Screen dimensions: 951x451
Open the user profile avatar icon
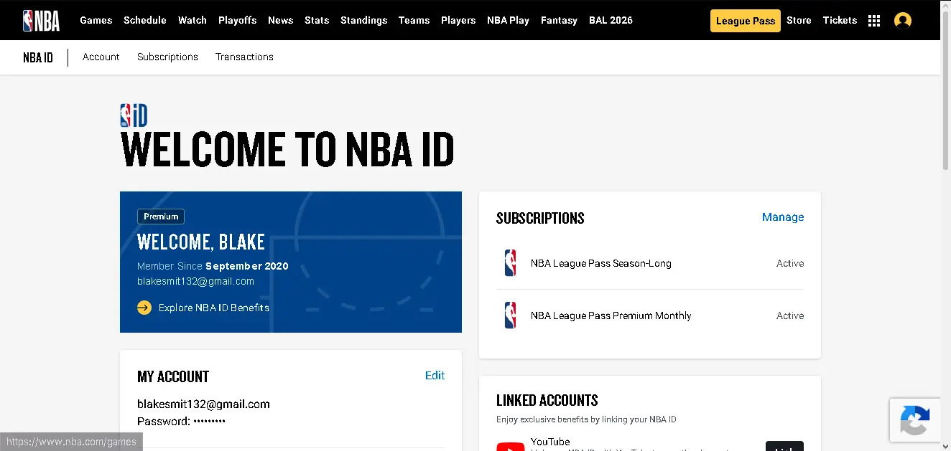coord(903,21)
